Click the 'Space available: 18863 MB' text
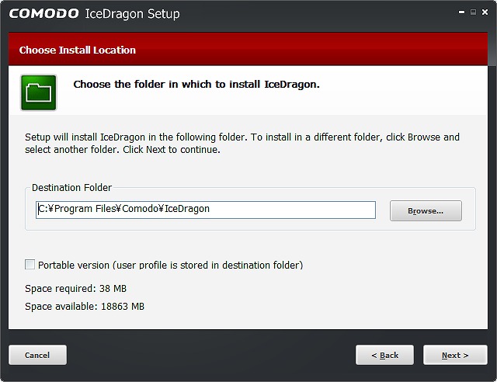The width and height of the screenshot is (497, 382). click(85, 306)
